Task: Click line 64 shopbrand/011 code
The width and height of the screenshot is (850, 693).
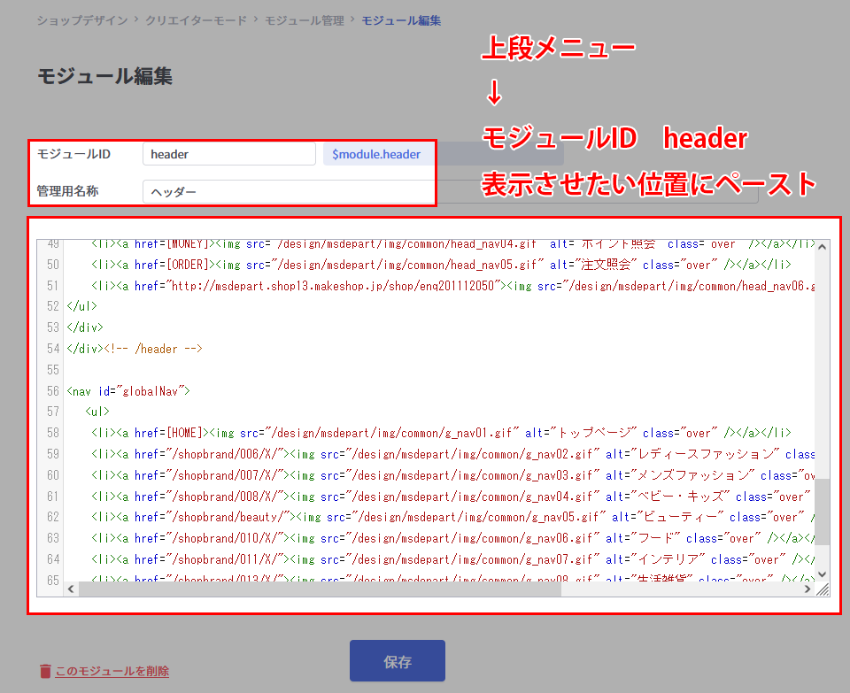Action: [x=452, y=559]
